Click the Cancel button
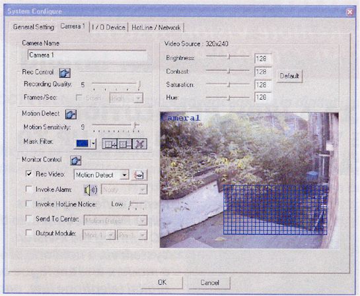Screen dimensions: 360x296 [x=209, y=283]
